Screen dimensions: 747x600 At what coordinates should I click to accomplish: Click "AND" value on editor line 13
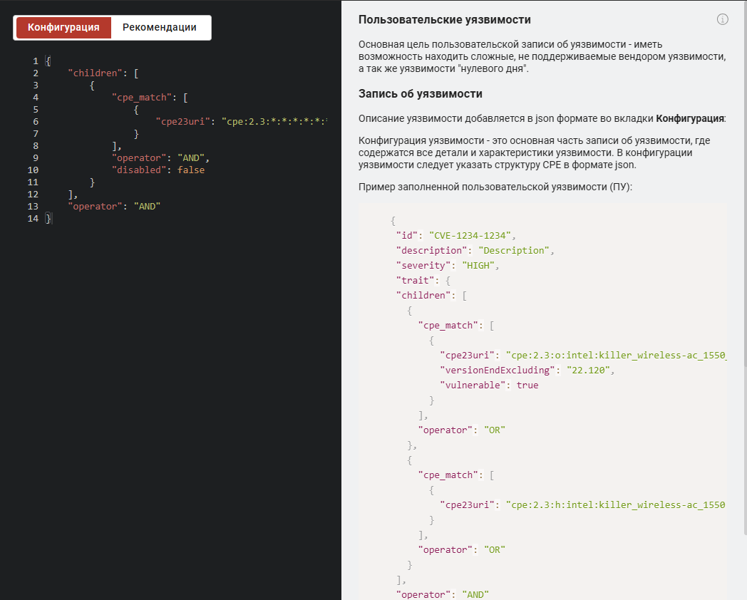coord(148,207)
